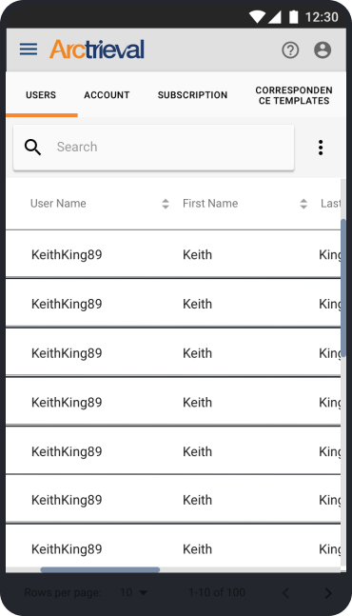The width and height of the screenshot is (352, 616).
Task: Click the Arctrieval logo
Action: pos(97,50)
